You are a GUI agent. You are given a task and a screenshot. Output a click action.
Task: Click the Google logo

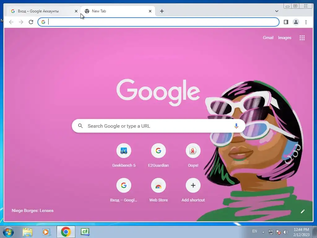click(158, 92)
